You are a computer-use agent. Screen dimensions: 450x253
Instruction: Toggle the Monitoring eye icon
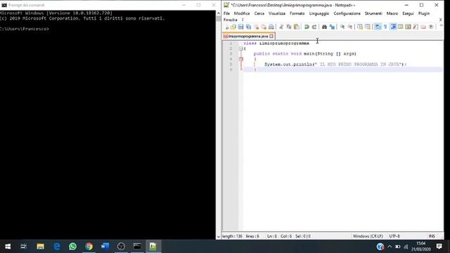431,27
